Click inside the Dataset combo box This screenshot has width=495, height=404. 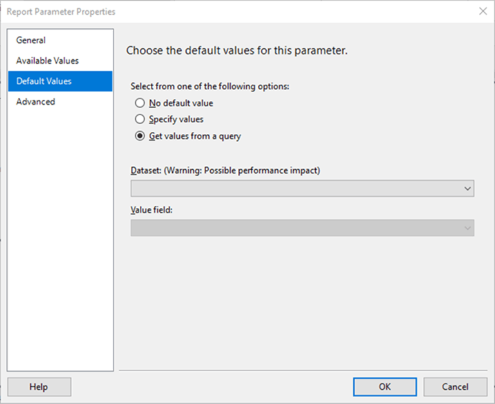coord(296,188)
